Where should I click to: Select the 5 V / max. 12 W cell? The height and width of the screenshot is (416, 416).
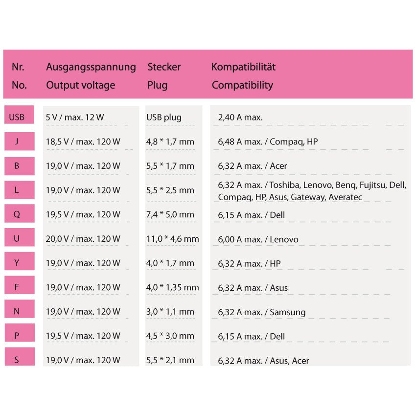75,117
